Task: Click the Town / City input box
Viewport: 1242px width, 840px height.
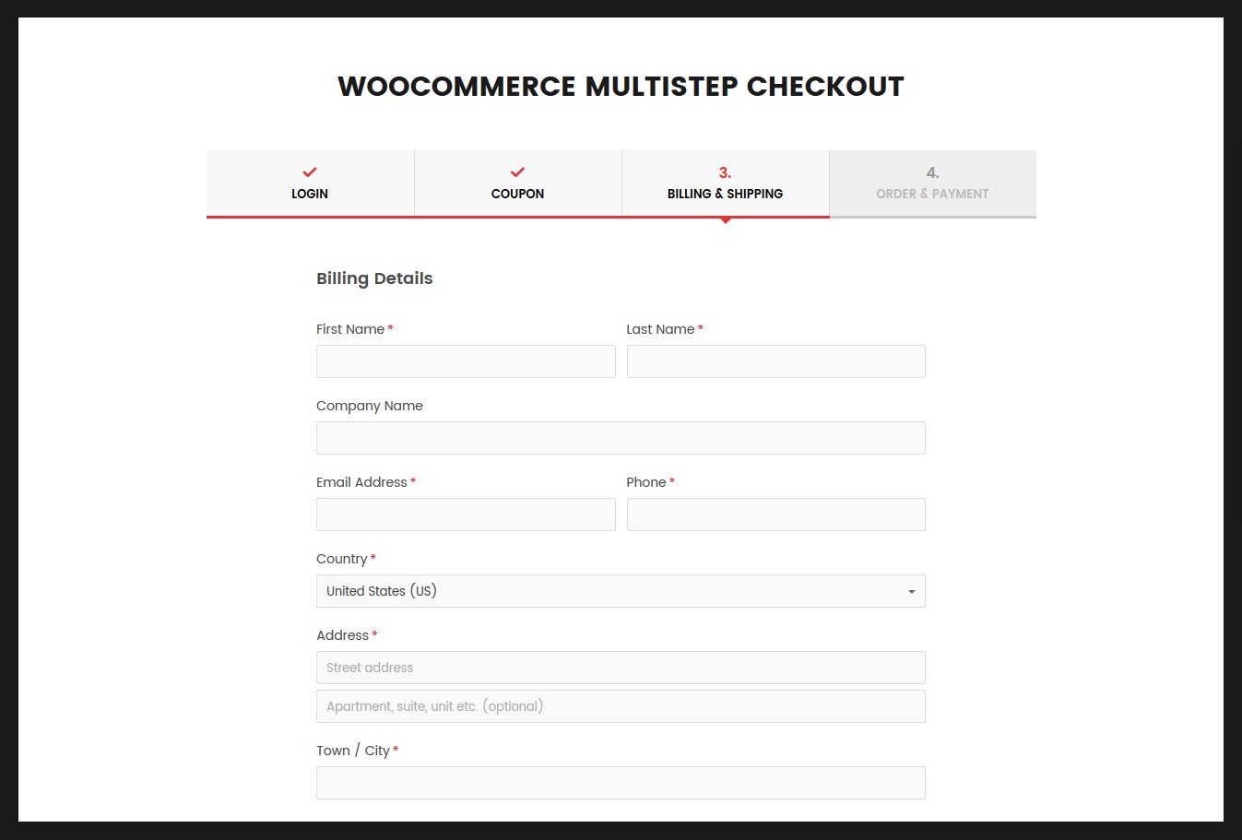Action: point(621,782)
